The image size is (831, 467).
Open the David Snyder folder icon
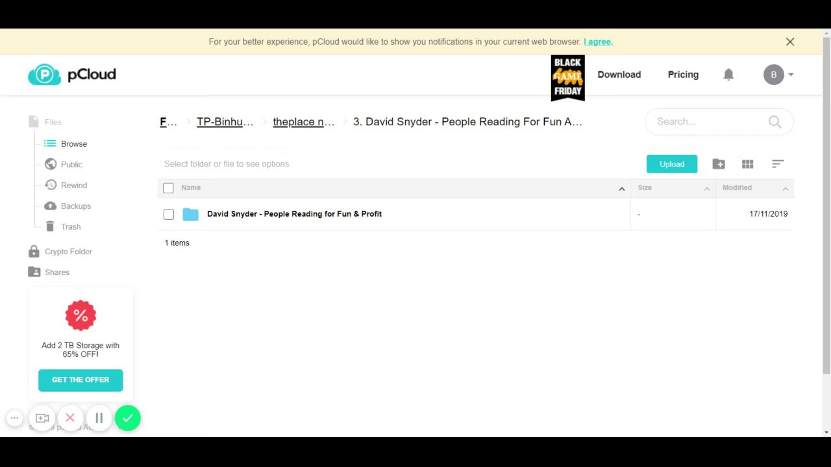pos(190,214)
